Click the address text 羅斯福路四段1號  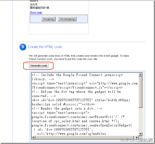pos(40,8)
